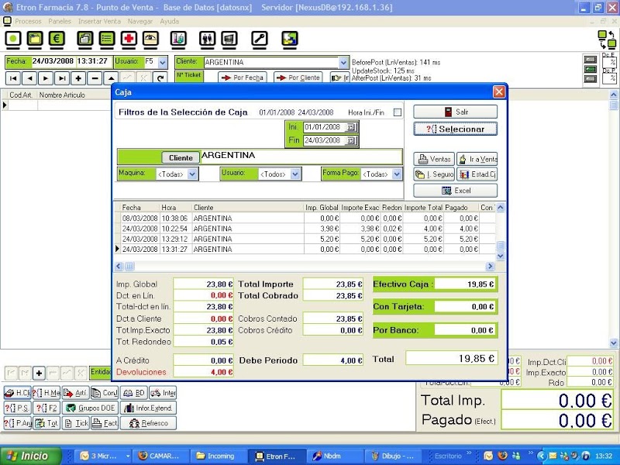
Task: Insert record with top navigator plus button
Action: pos(78,78)
